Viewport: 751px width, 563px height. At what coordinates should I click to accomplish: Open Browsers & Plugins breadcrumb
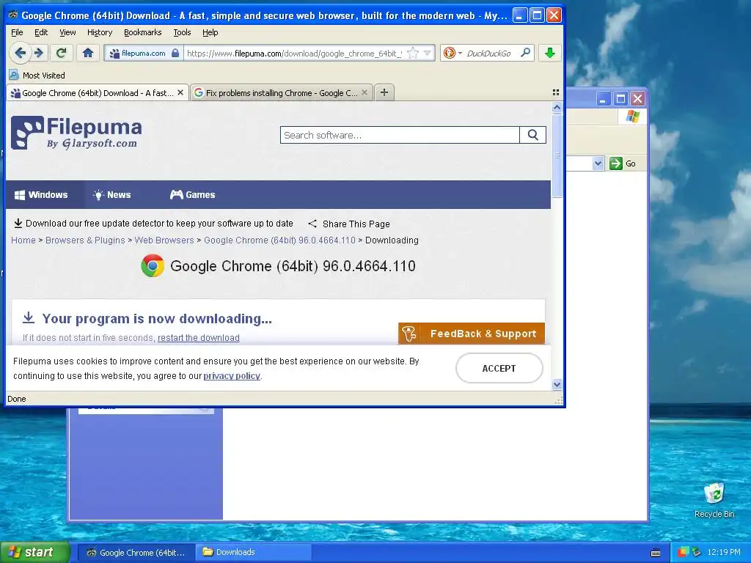(85, 240)
